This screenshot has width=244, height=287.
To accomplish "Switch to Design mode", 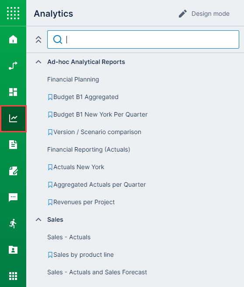I will click(x=204, y=14).
